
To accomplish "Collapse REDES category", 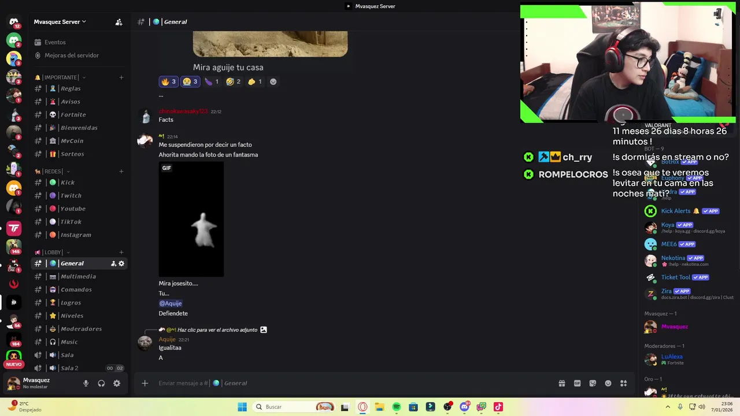I will [x=53, y=172].
